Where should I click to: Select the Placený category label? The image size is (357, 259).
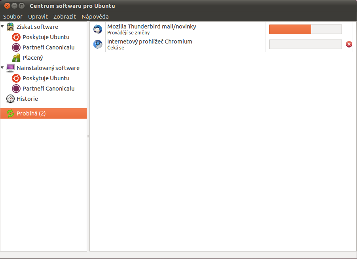[32, 58]
